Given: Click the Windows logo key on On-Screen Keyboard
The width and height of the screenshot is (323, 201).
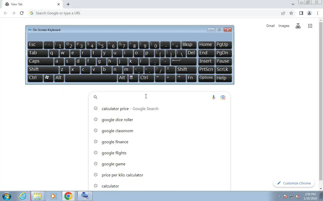Looking at the screenshot, I should (x=48, y=78).
